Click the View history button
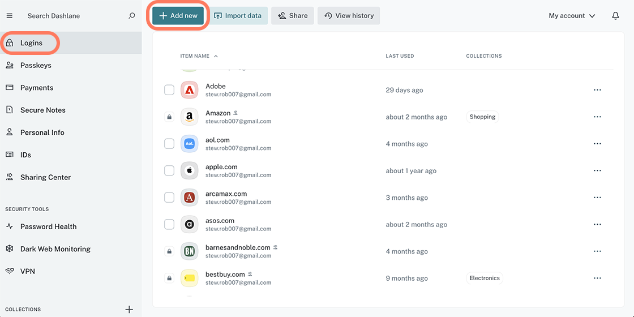 click(349, 16)
